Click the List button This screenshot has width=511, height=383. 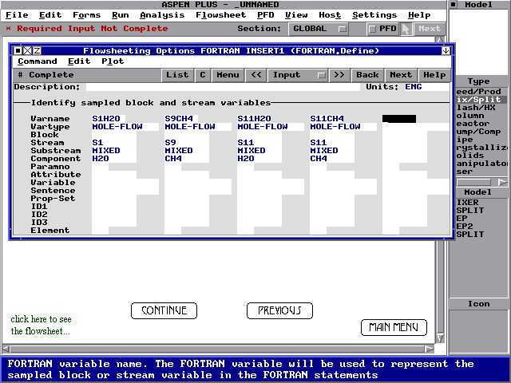tap(177, 75)
